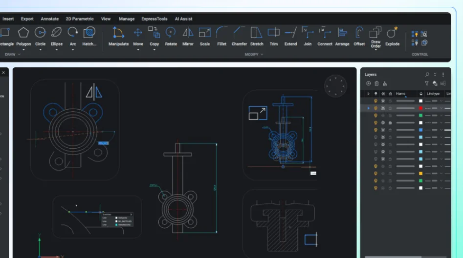Screen dimensions: 463x258
Task: Select the Polygon drawing tool
Action: pyautogui.click(x=23, y=33)
